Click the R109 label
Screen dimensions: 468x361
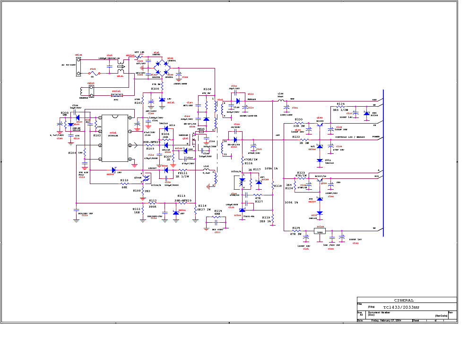pyautogui.click(x=137, y=191)
